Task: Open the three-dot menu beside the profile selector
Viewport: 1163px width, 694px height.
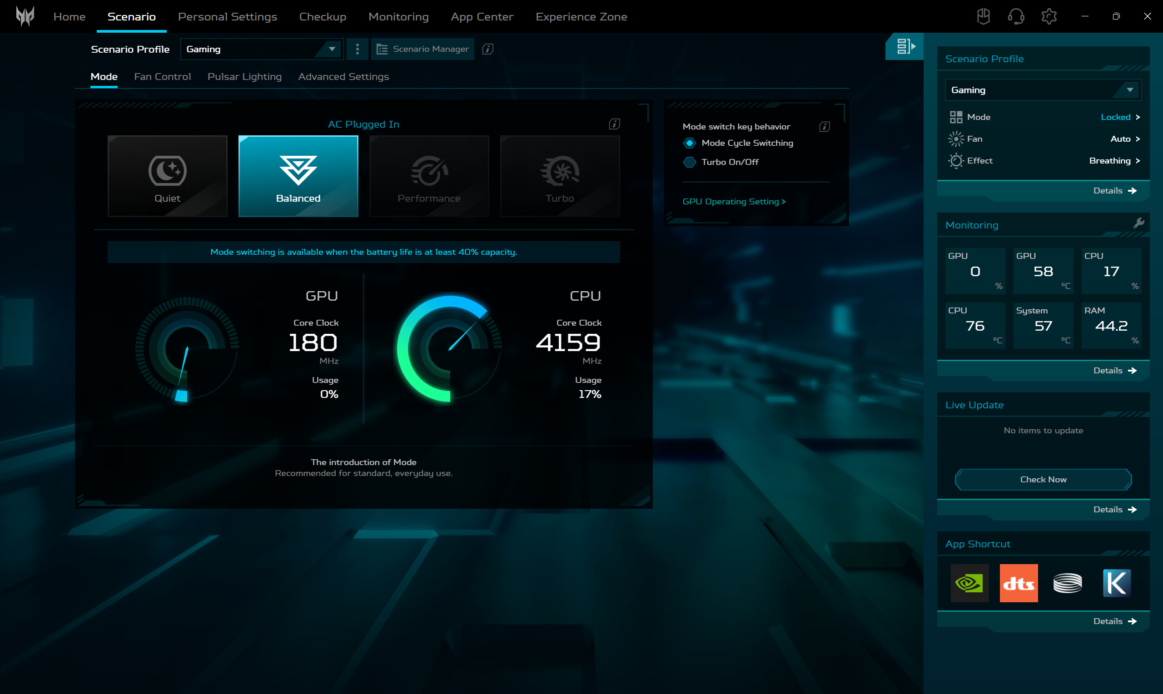Action: 357,49
